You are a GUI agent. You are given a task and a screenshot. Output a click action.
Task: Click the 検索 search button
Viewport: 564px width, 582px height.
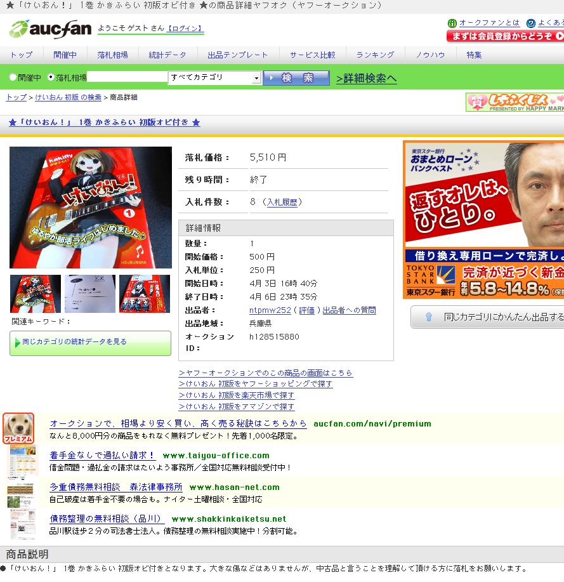[x=296, y=78]
